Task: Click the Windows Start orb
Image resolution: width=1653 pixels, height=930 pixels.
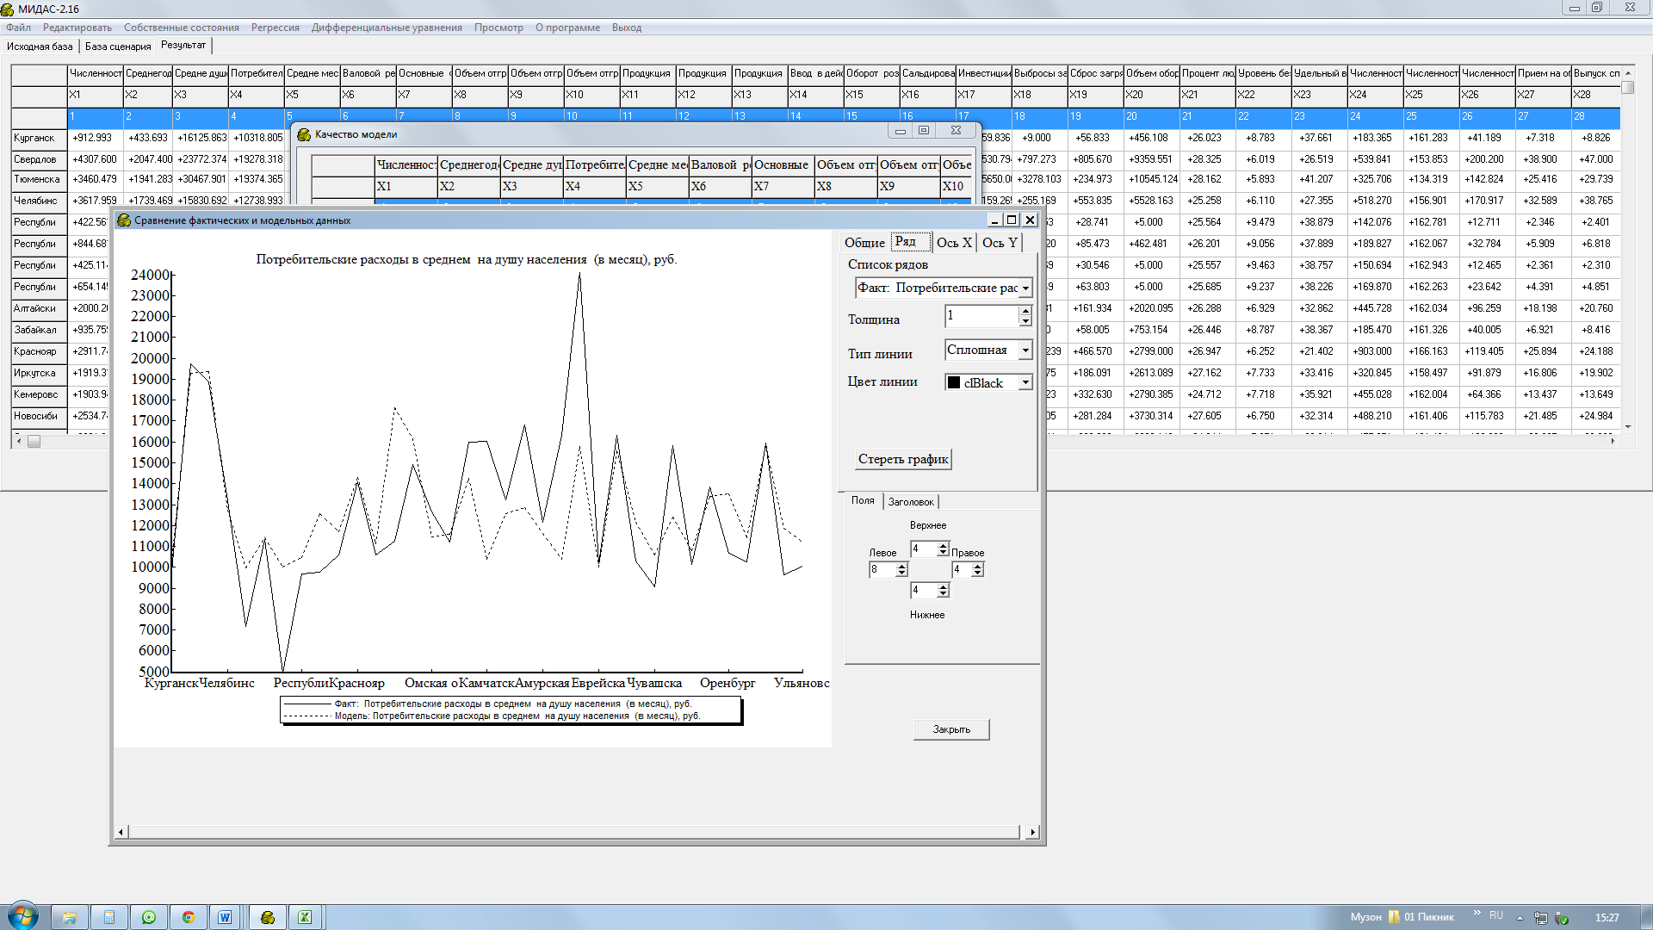Action: click(23, 915)
